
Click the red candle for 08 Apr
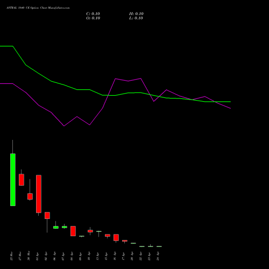(73, 231)
